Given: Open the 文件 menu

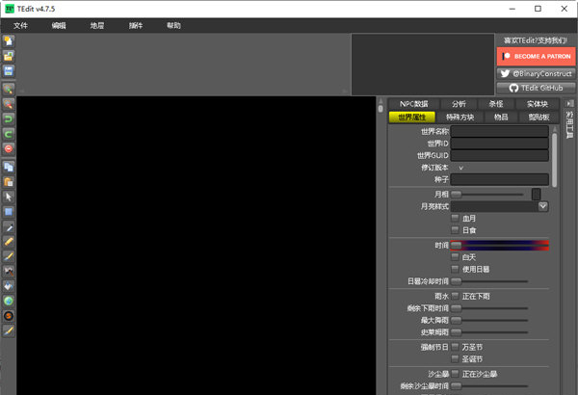Looking at the screenshot, I should [x=20, y=25].
